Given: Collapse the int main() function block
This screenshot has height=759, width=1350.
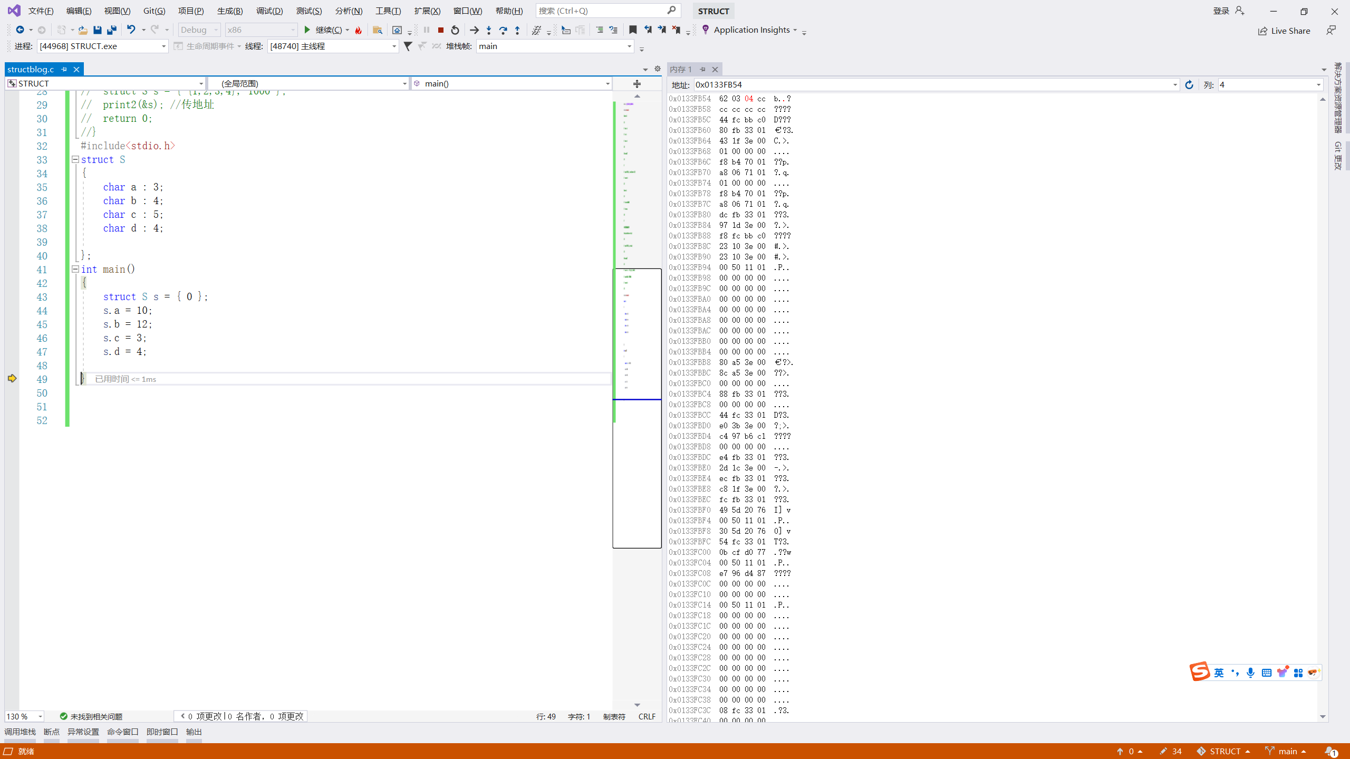Looking at the screenshot, I should pyautogui.click(x=75, y=269).
